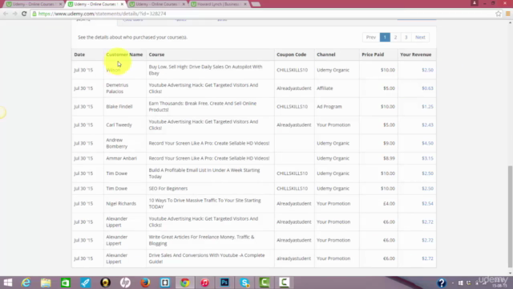The height and width of the screenshot is (289, 513).
Task: Open the $1.25 revenue link
Action: click(x=427, y=107)
